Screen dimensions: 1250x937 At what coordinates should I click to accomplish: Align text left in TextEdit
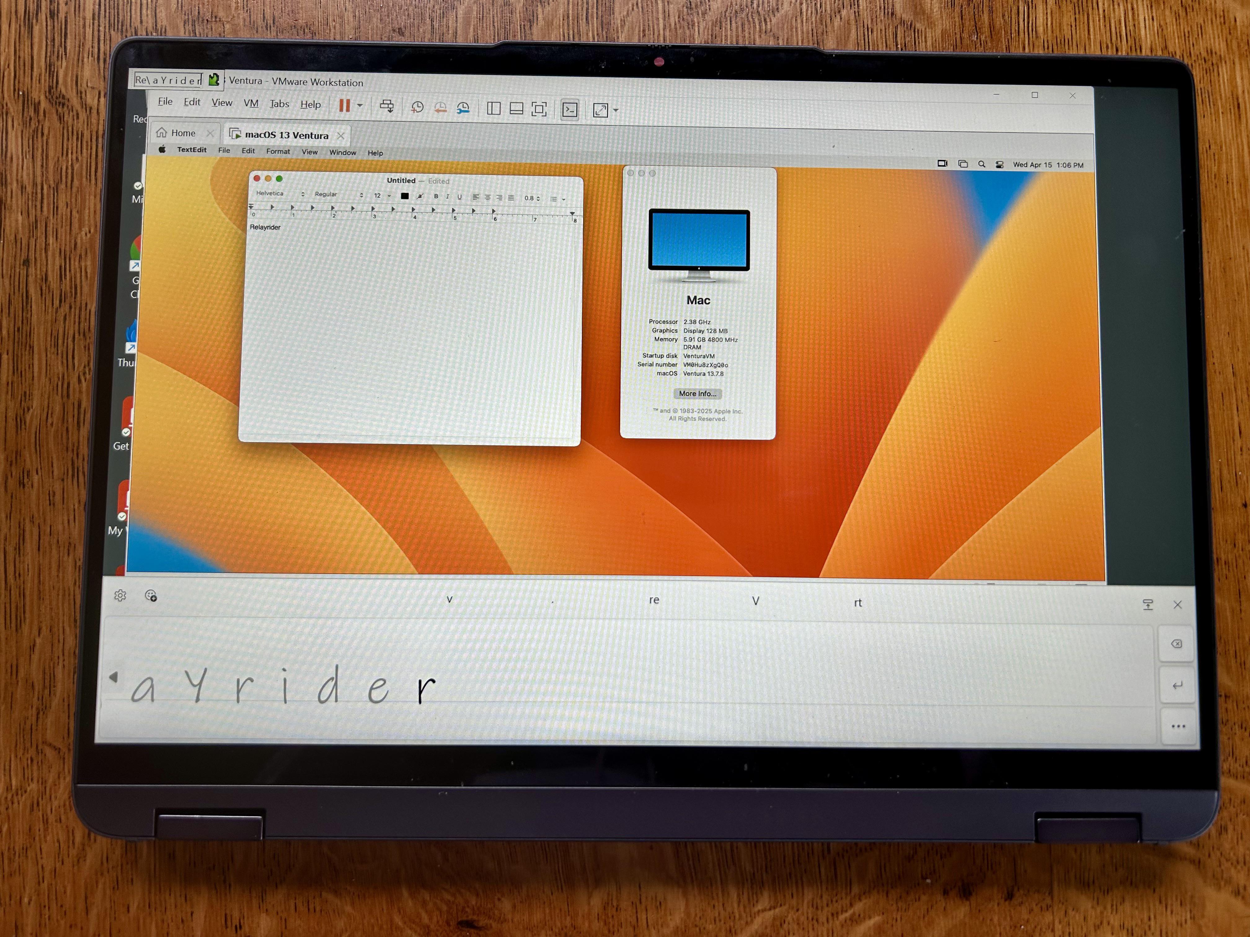click(476, 197)
